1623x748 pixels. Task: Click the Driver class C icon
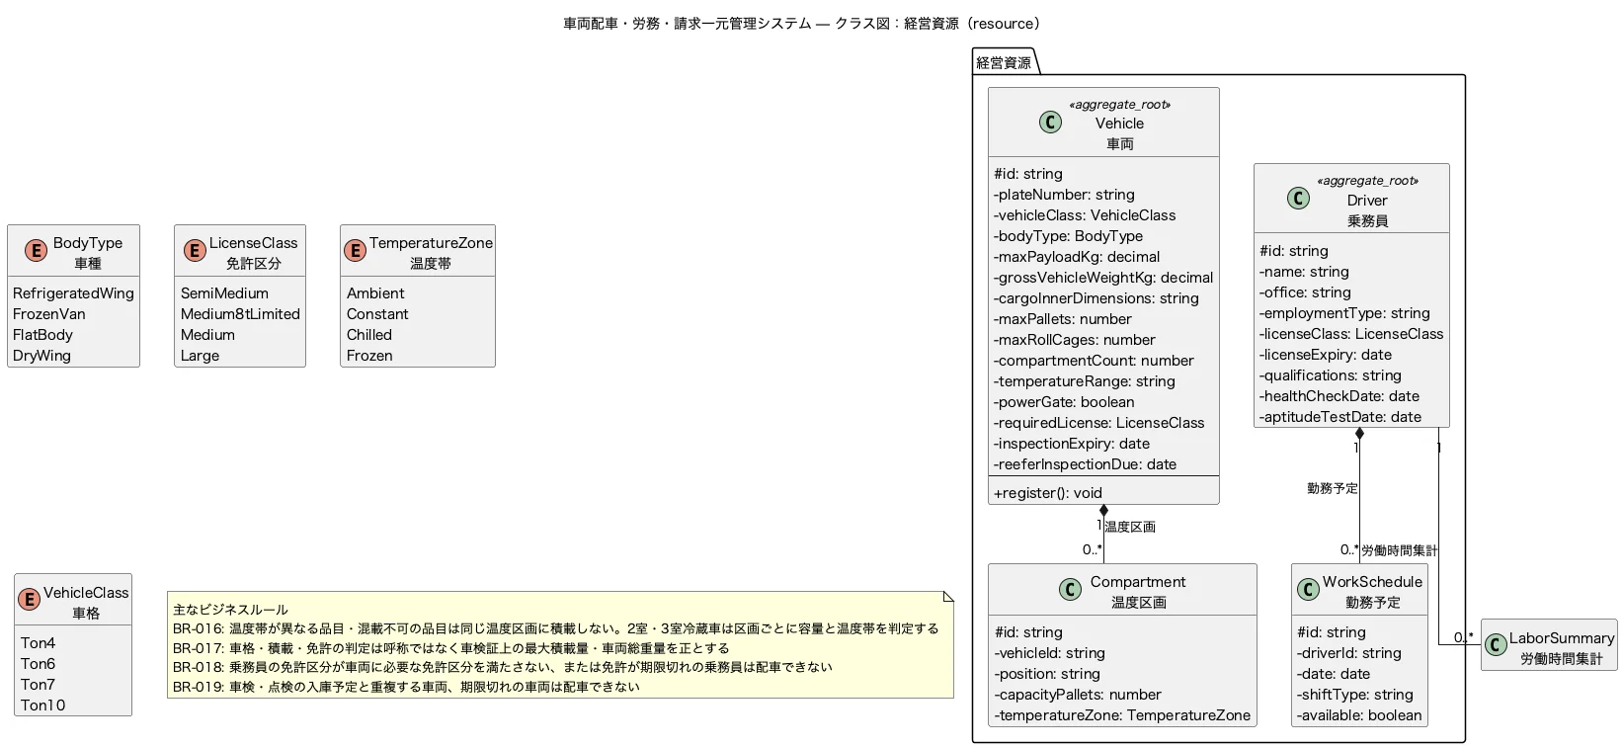[x=1298, y=199]
